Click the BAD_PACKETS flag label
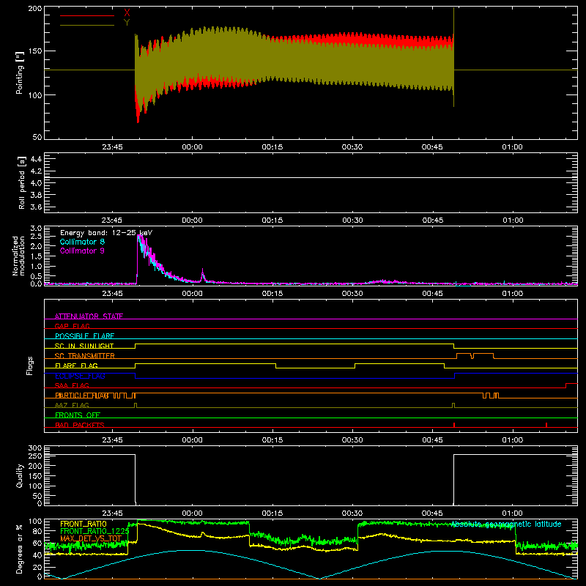Image resolution: width=586 pixels, height=586 pixels. tap(80, 425)
